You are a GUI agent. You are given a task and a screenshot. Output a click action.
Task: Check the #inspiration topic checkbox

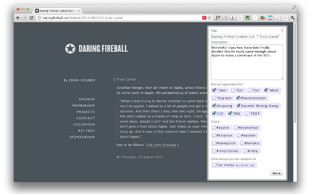(x=214, y=151)
